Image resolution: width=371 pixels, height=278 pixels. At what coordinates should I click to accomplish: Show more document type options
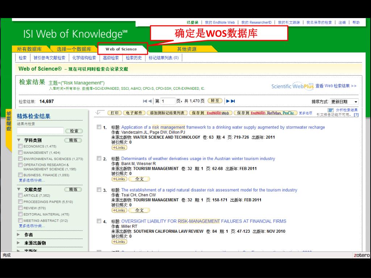(x=32, y=226)
